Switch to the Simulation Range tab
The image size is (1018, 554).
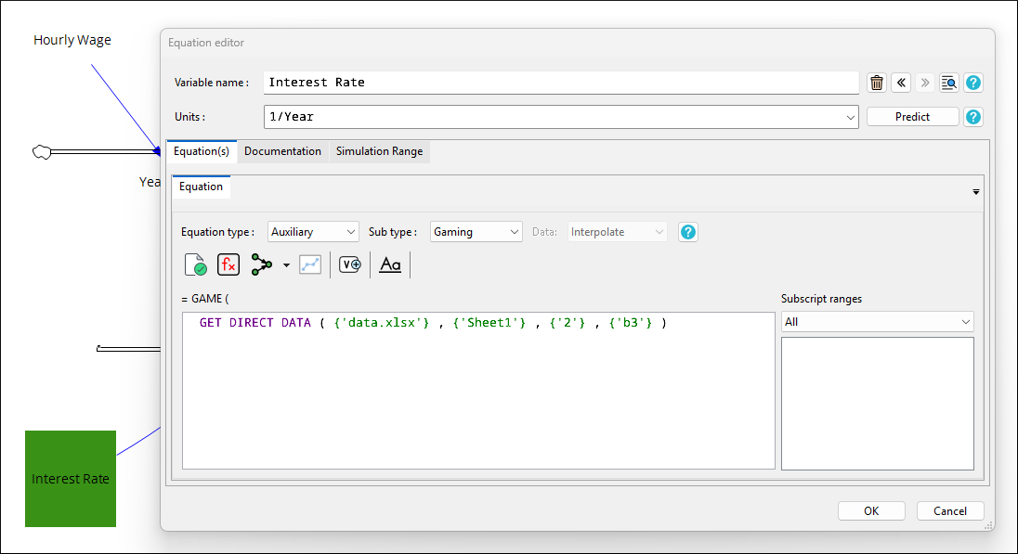381,151
